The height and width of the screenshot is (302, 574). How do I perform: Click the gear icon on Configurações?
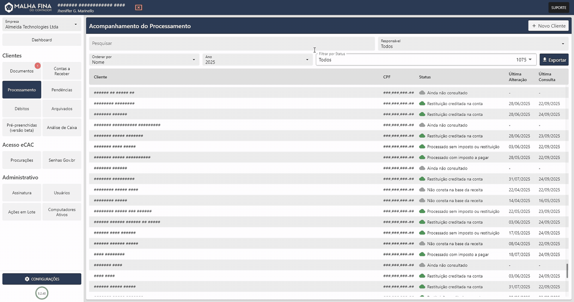[x=27, y=279]
